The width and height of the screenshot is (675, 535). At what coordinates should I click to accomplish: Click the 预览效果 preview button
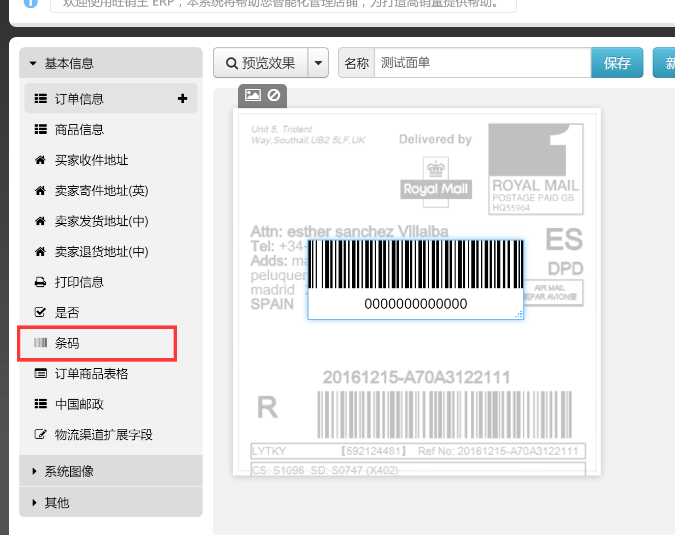coord(261,63)
